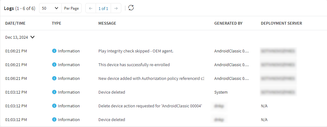Go to next page arrow
327x127 pixels.
pyautogui.click(x=116, y=8)
